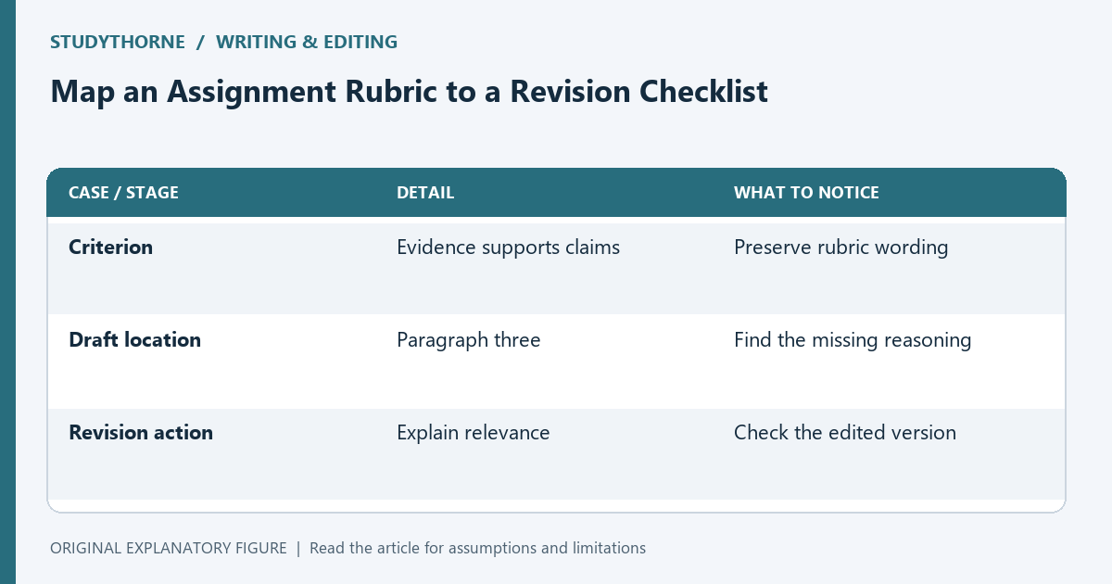Click the 'Check the edited version' cell
The image size is (1112, 584).
coord(844,433)
